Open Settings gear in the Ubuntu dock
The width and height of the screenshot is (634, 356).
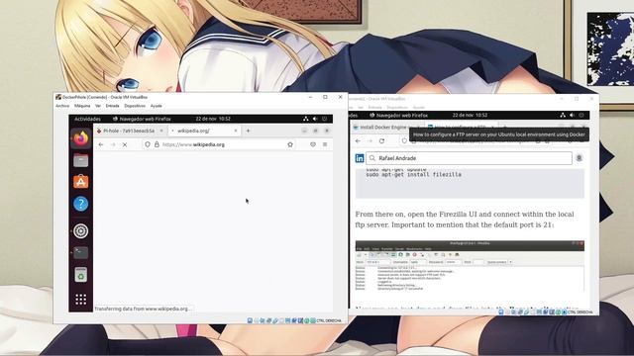click(x=81, y=230)
